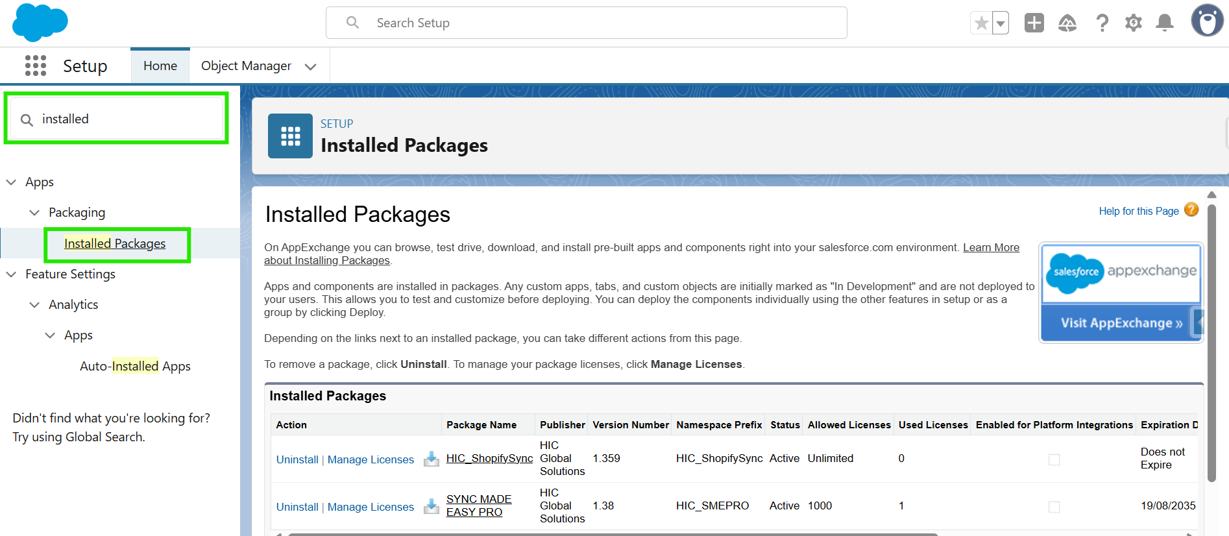The height and width of the screenshot is (536, 1229).
Task: Open the Setup gear icon
Action: tap(1133, 23)
